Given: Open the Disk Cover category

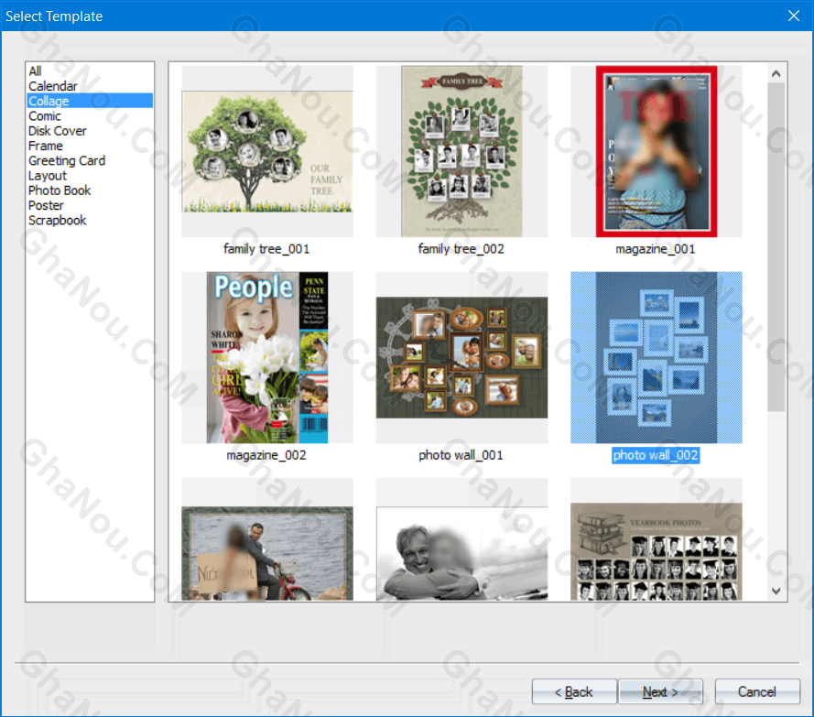Looking at the screenshot, I should click(57, 130).
